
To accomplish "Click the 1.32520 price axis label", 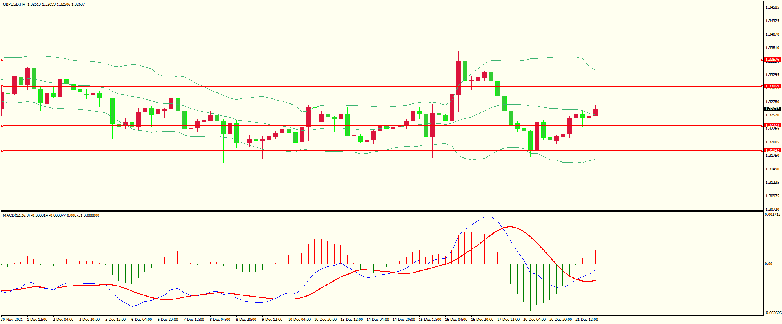I will point(772,115).
